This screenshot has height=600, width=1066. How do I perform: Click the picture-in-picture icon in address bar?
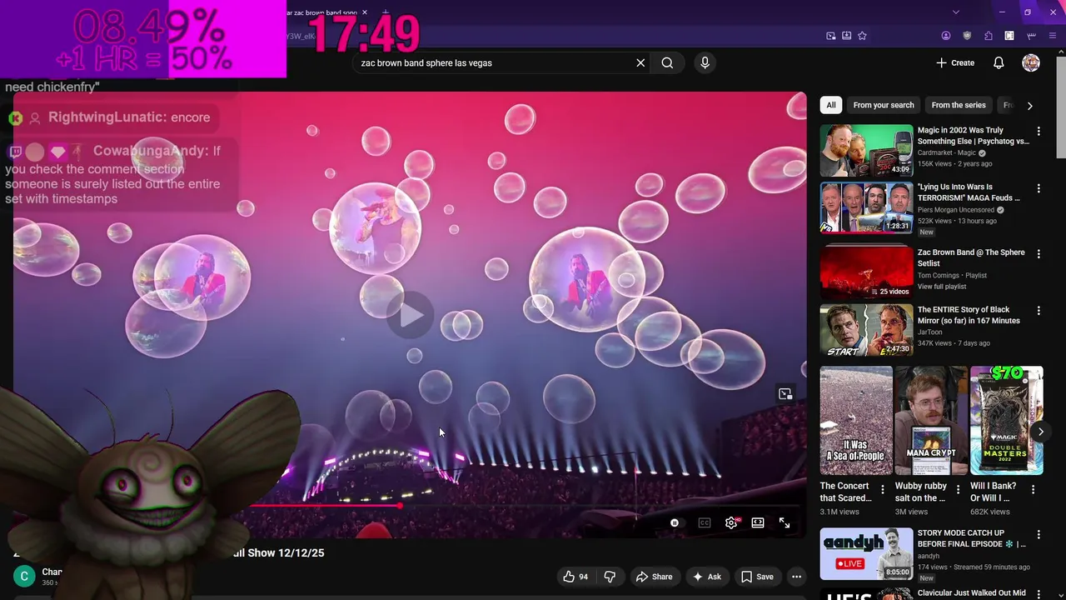tap(830, 36)
